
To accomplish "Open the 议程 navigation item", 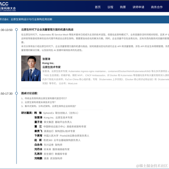I will pyautogui.click(x=110, y=7).
